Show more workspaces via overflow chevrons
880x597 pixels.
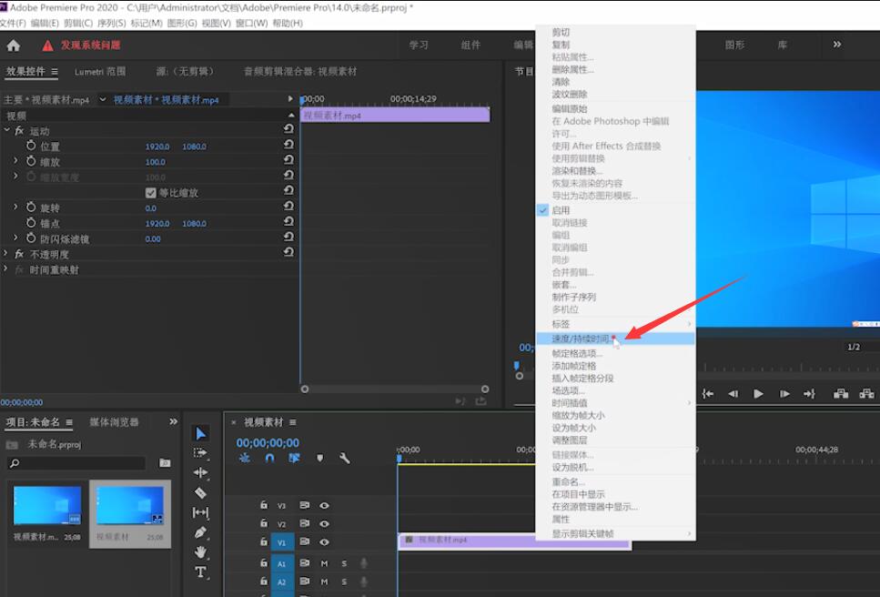pyautogui.click(x=837, y=45)
